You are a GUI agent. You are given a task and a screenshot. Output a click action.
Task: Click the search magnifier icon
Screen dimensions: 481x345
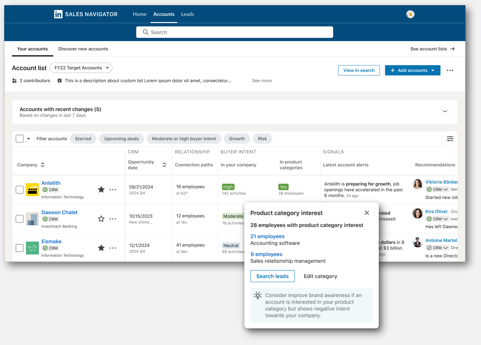[x=146, y=32]
